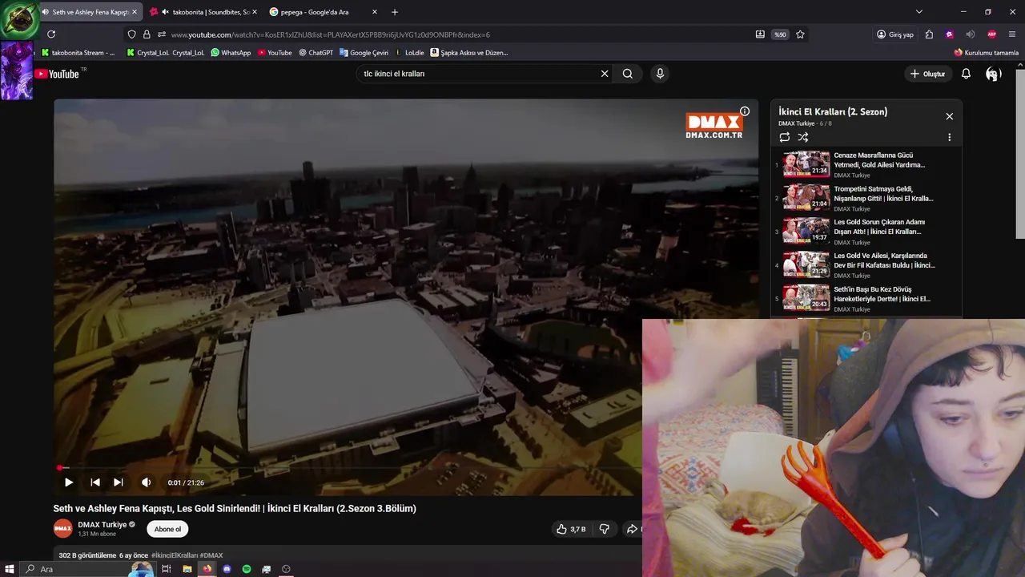Open Spotify from the taskbar

247,569
